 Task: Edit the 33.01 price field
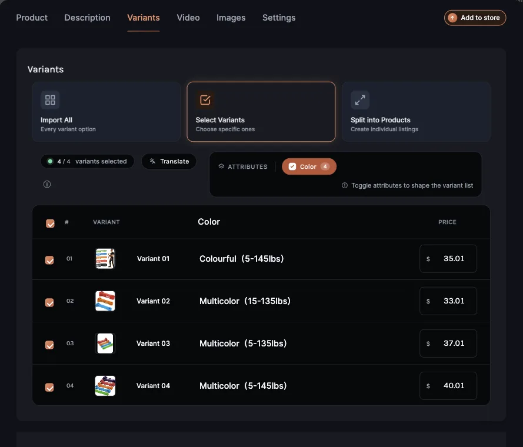(448, 301)
